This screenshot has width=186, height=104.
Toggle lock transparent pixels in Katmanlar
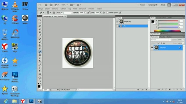[157, 43]
